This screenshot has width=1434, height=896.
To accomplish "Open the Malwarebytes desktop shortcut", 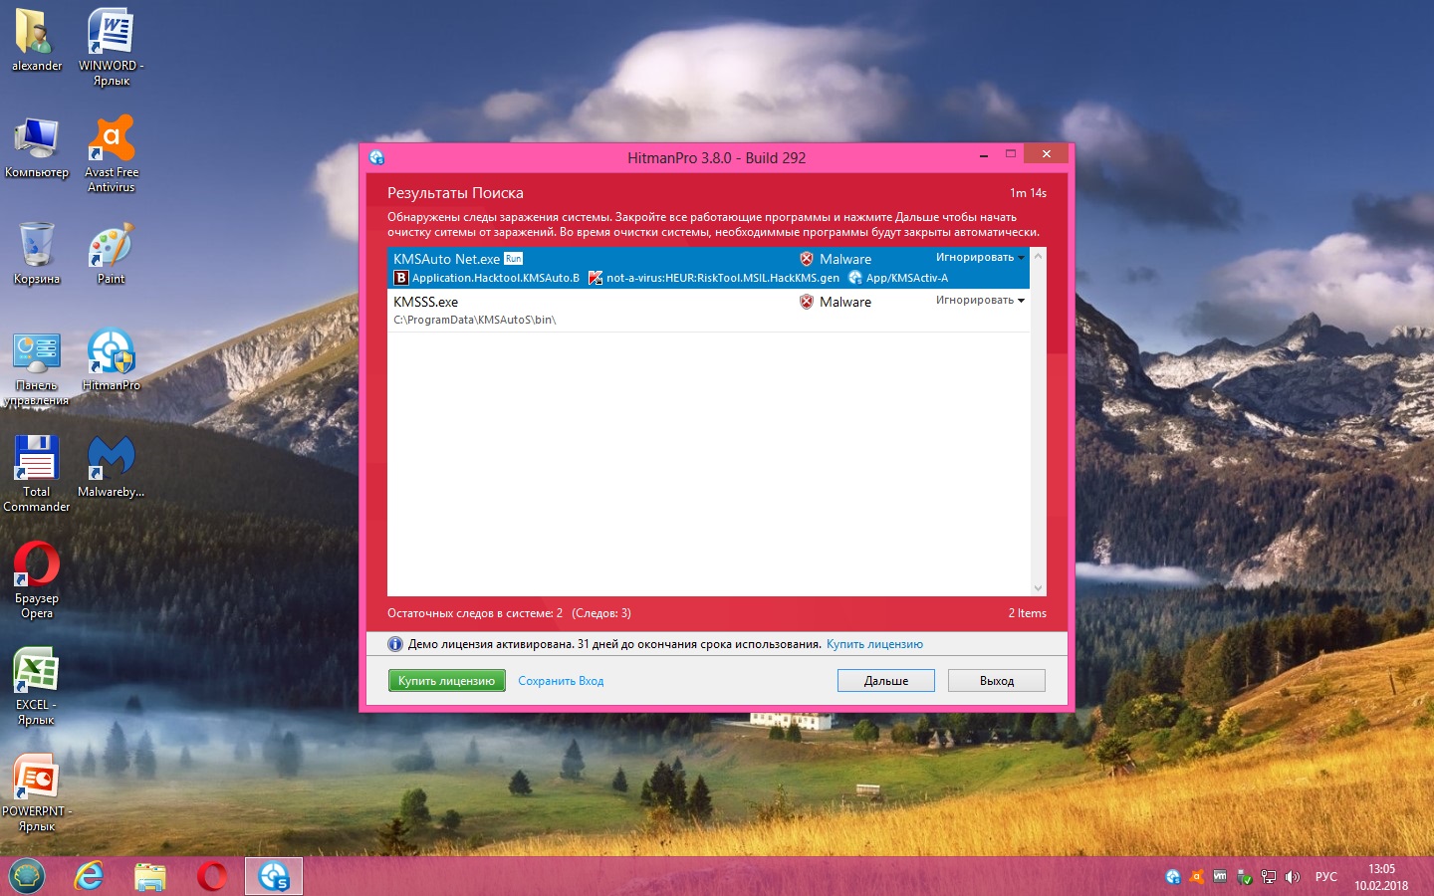I will click(x=112, y=466).
